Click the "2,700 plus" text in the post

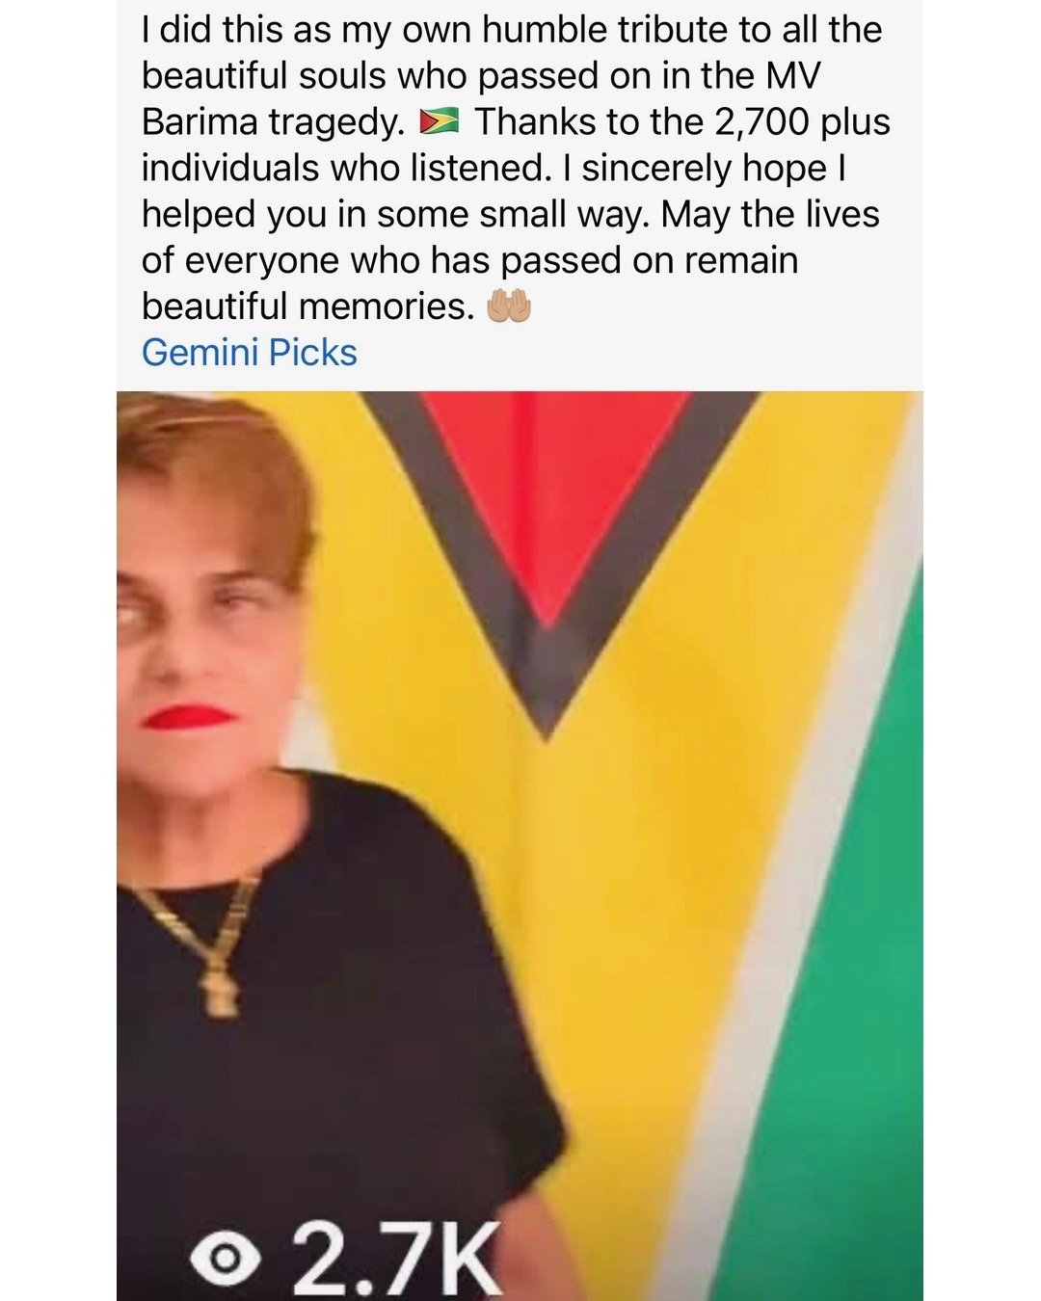(802, 122)
